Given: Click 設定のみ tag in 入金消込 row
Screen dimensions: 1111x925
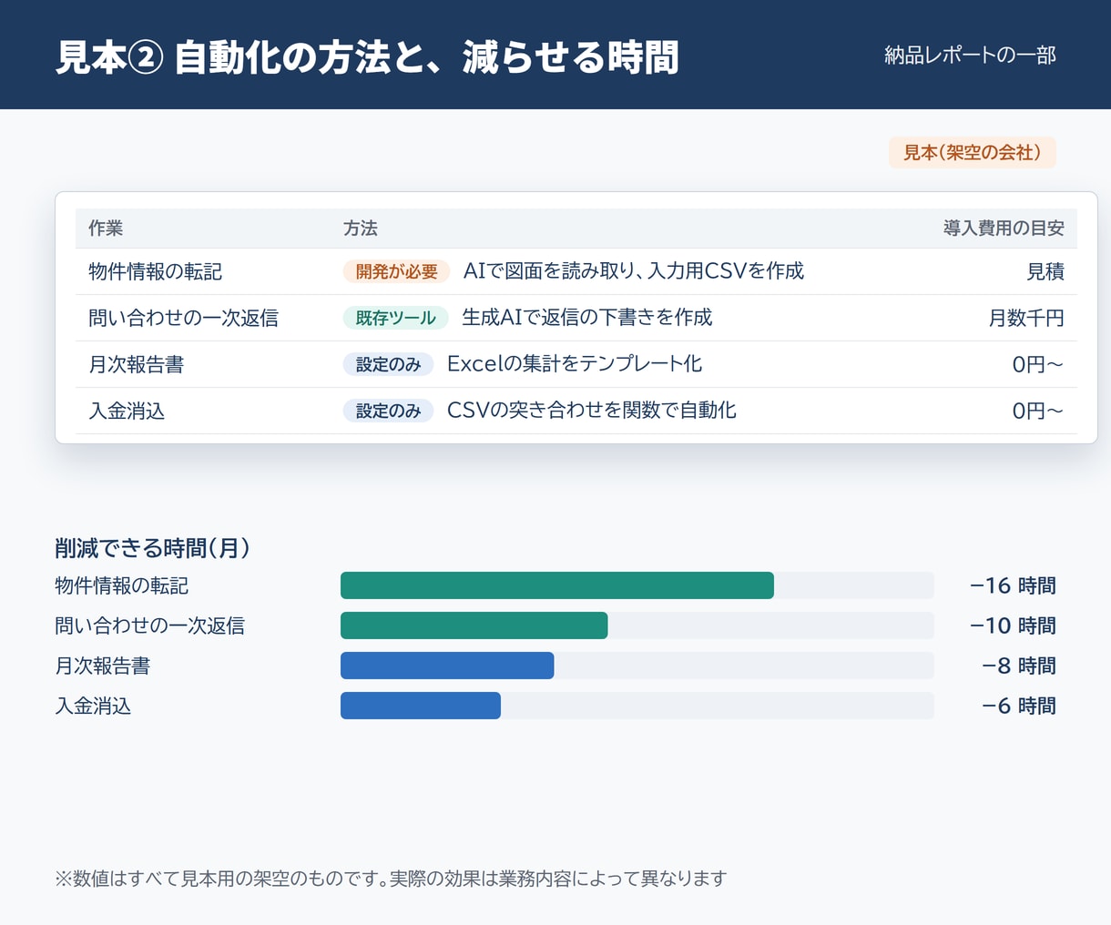Looking at the screenshot, I should (388, 411).
